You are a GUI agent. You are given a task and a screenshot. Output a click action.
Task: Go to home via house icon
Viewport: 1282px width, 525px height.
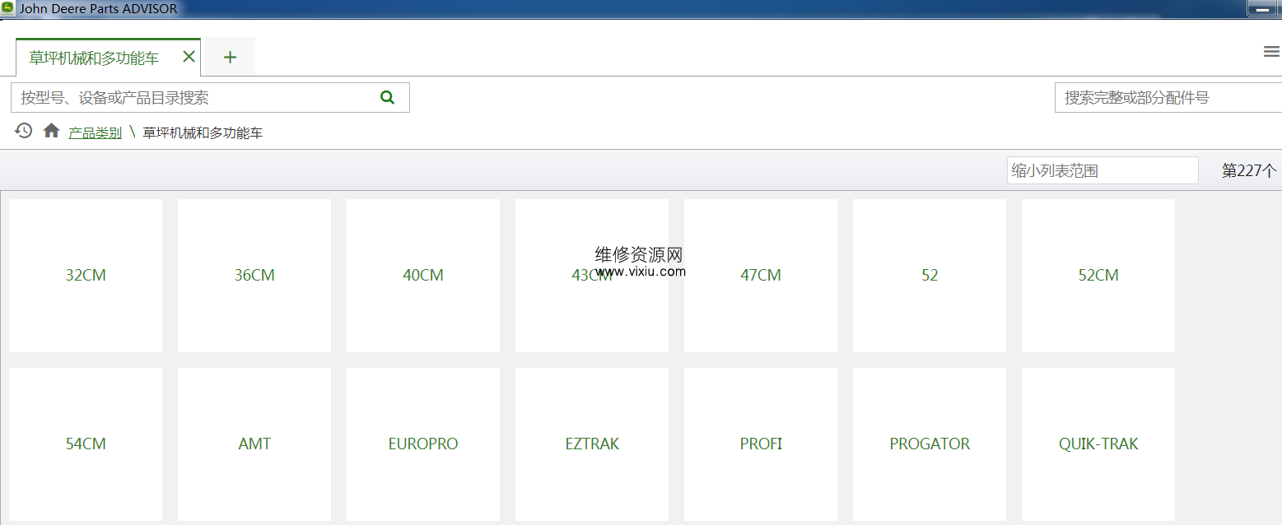pos(51,131)
